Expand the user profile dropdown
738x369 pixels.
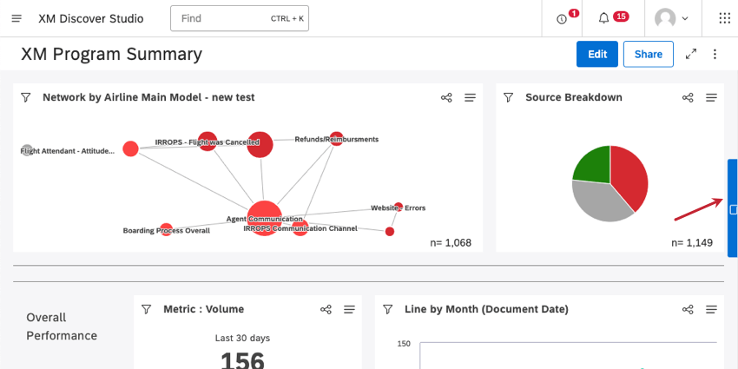(672, 18)
